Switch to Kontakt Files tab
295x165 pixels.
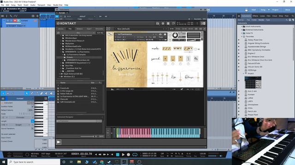pos(70,29)
